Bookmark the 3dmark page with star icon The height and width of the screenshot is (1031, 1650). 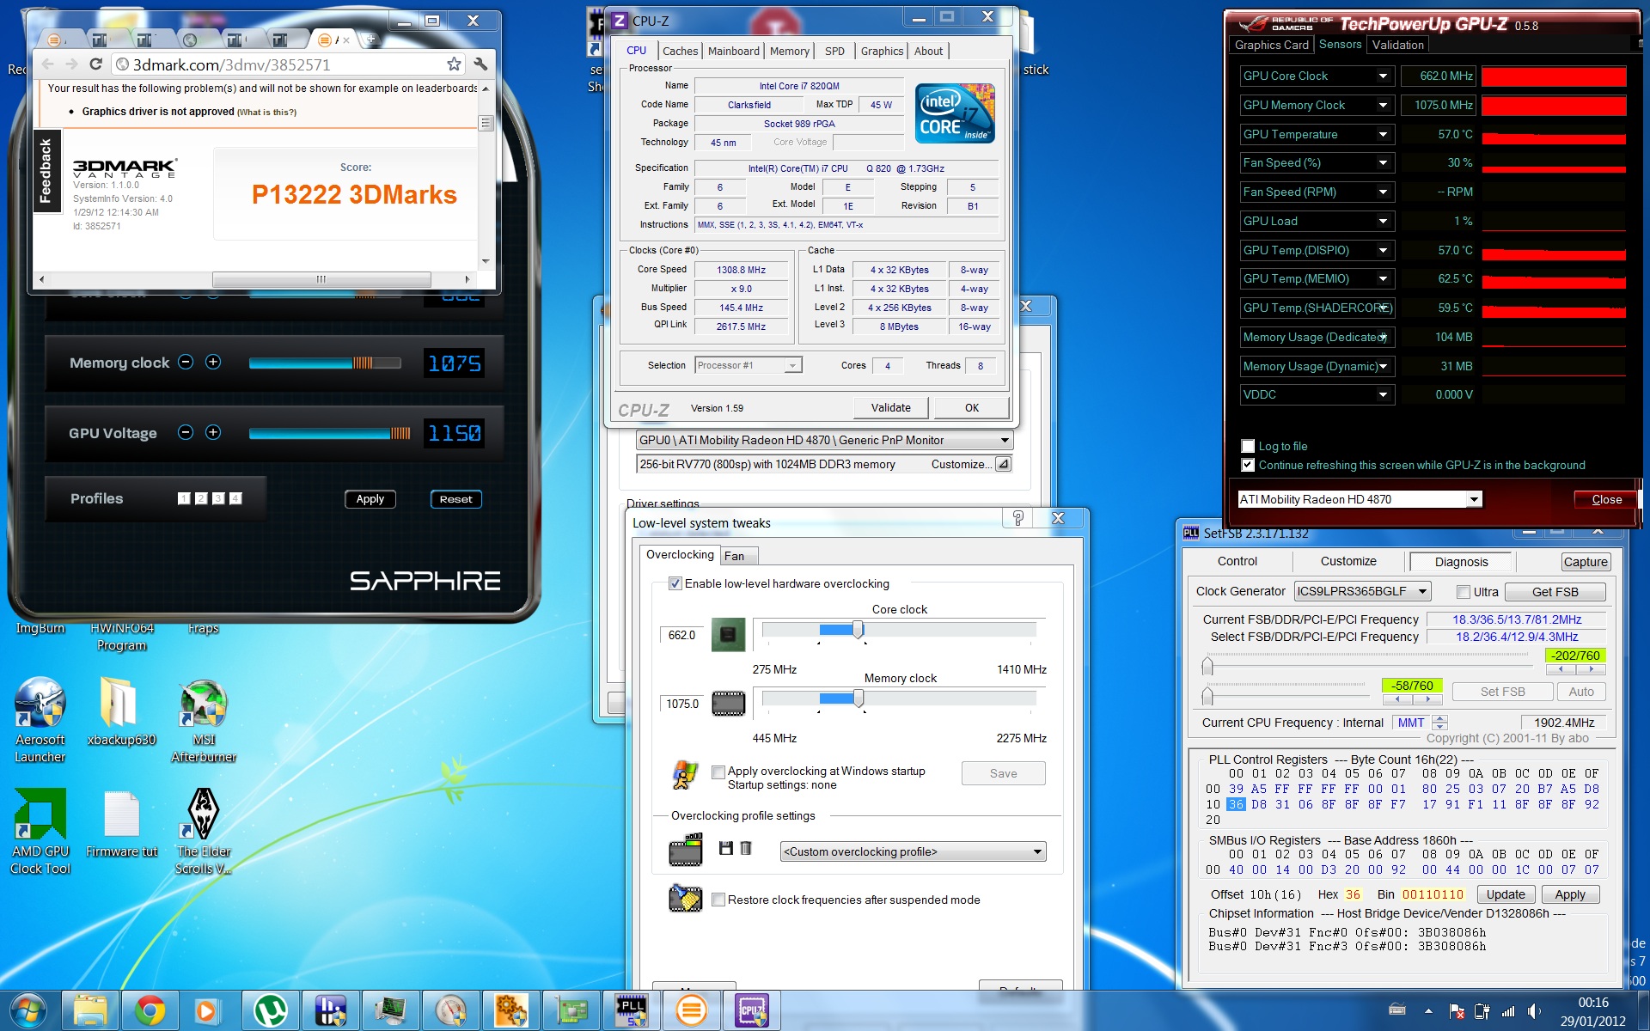tap(454, 64)
